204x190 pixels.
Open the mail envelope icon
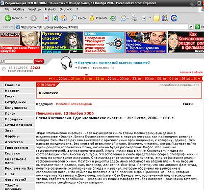[123, 18]
